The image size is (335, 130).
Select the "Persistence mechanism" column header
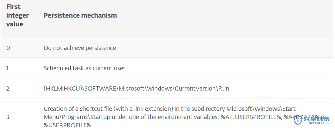click(x=80, y=15)
